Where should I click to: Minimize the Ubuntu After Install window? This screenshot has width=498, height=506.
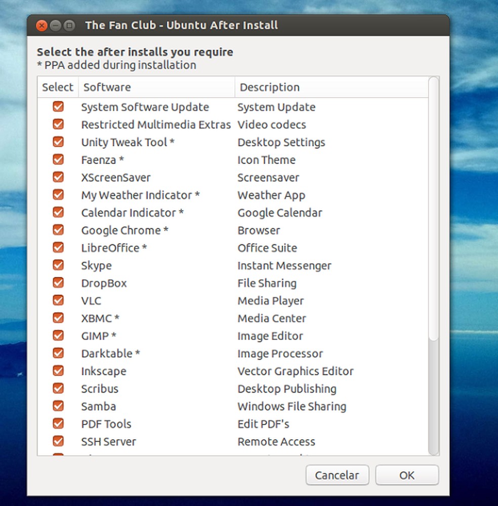(x=56, y=25)
